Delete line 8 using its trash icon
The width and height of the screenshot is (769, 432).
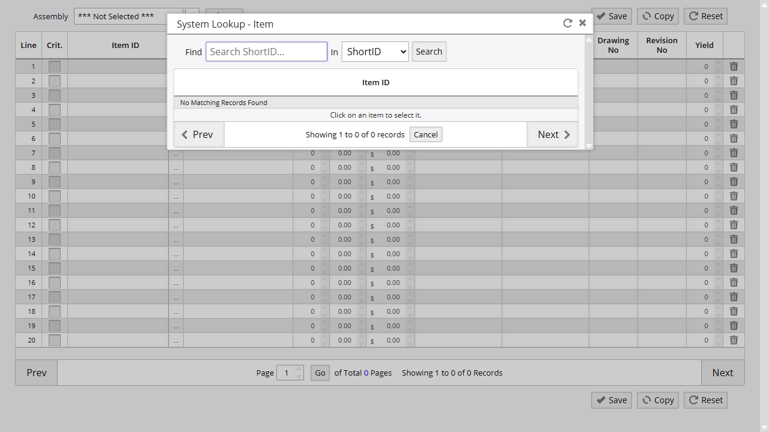(x=734, y=167)
